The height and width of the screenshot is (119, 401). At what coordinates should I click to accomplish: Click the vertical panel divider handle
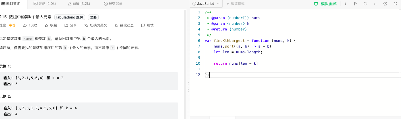pyautogui.click(x=188, y=89)
